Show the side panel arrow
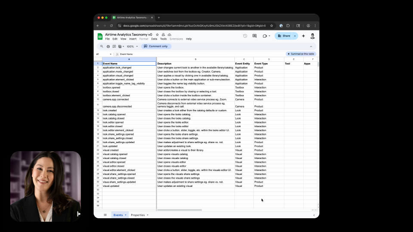Viewport: 413px width, 232px height. click(314, 215)
